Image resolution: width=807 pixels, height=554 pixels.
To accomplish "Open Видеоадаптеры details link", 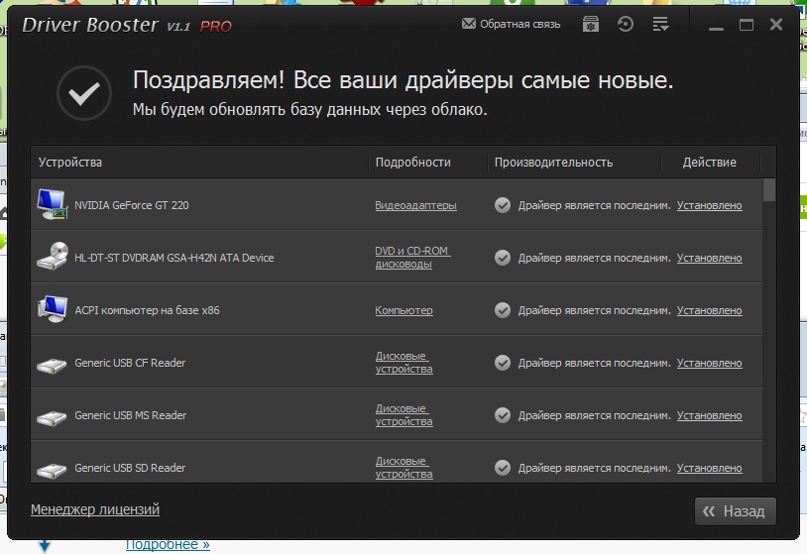I will pos(415,206).
